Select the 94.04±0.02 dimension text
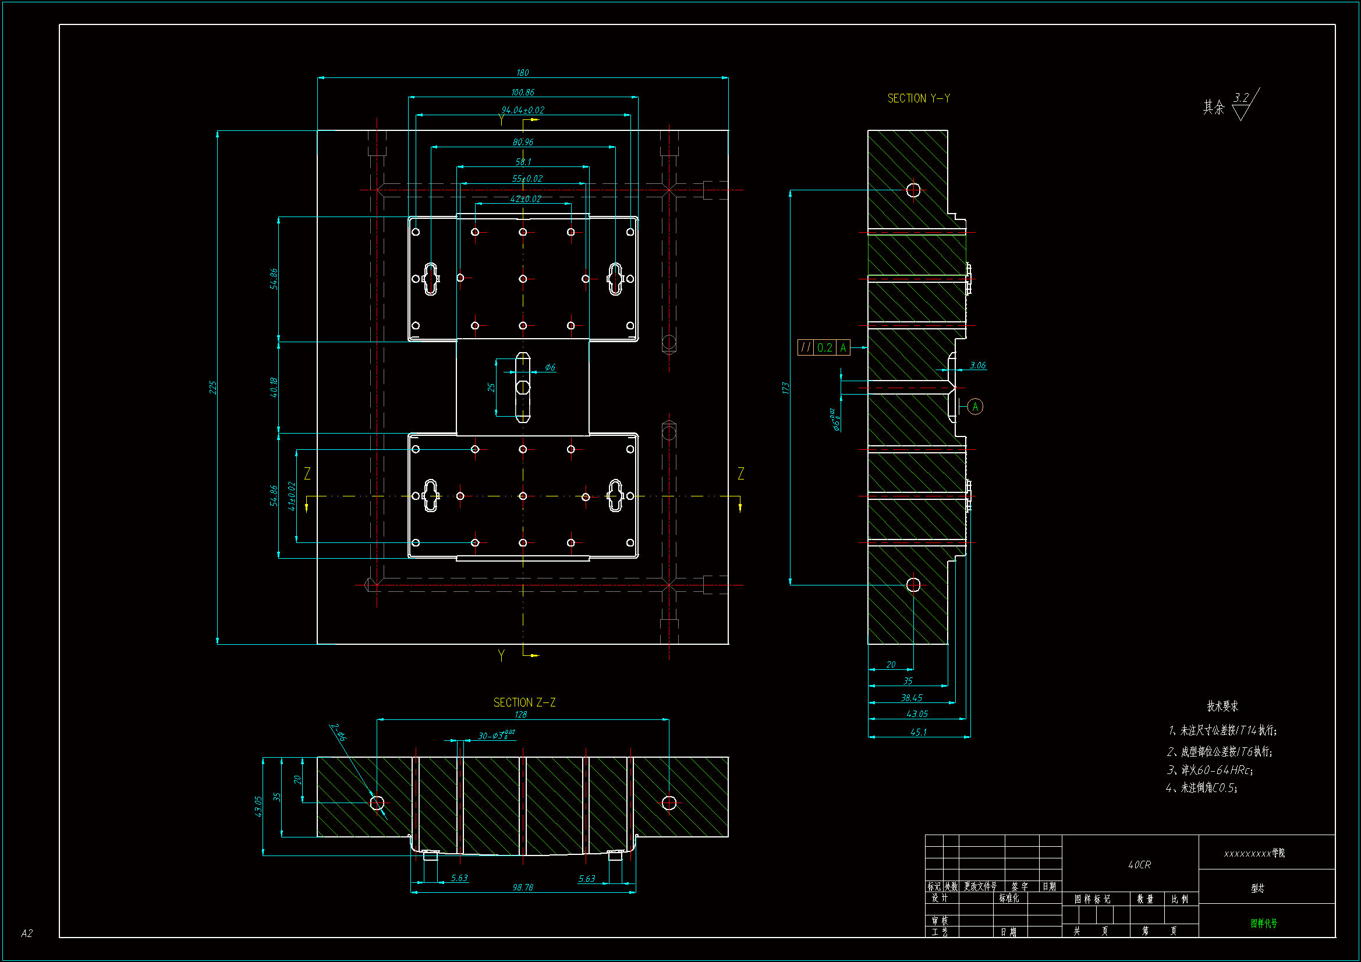The image size is (1361, 962). (522, 110)
